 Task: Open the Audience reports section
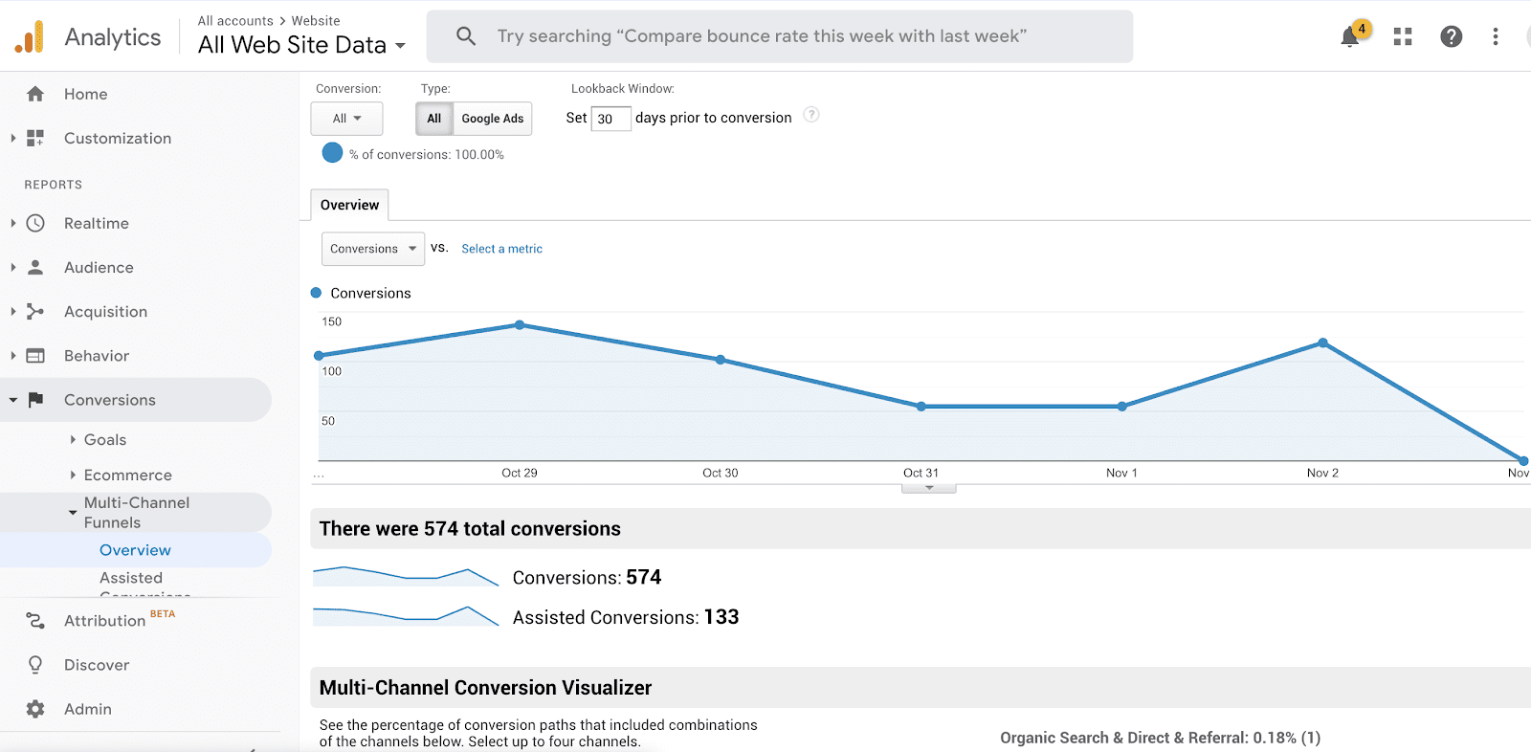pyautogui.click(x=99, y=268)
